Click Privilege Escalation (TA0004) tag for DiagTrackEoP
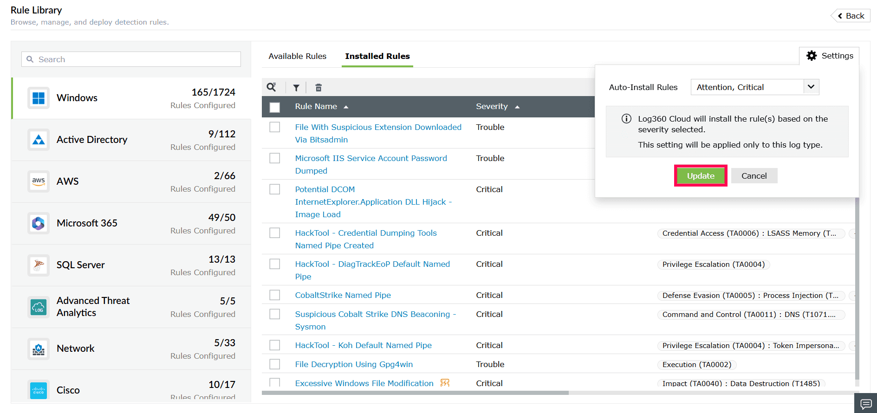This screenshot has height=413, width=877. pyautogui.click(x=714, y=265)
